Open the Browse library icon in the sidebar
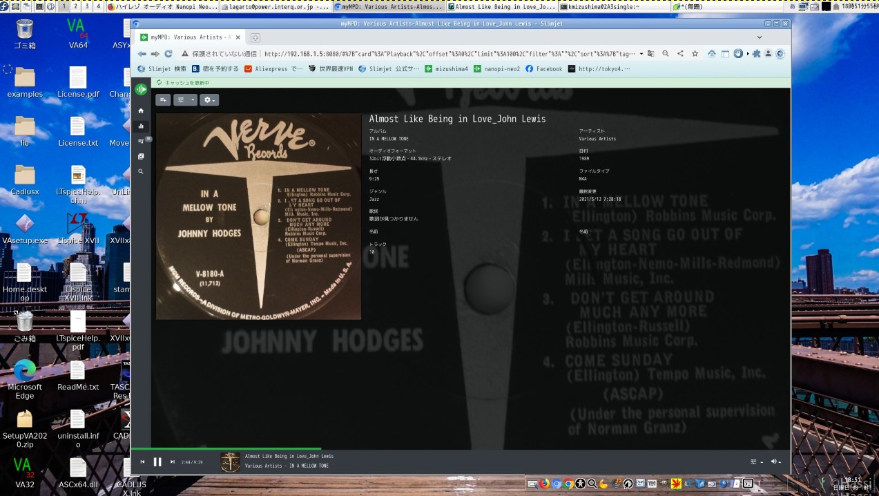This screenshot has height=496, width=879. [x=141, y=156]
